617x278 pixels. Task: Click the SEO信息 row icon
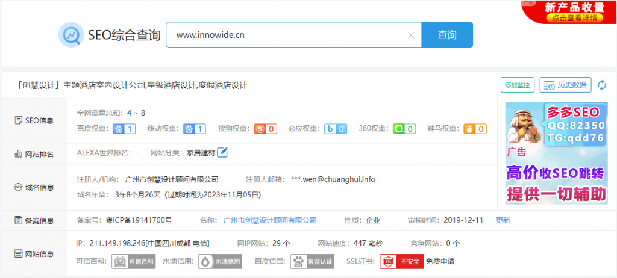18,120
